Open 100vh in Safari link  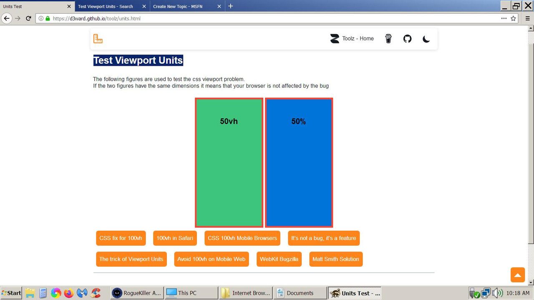[x=175, y=238]
